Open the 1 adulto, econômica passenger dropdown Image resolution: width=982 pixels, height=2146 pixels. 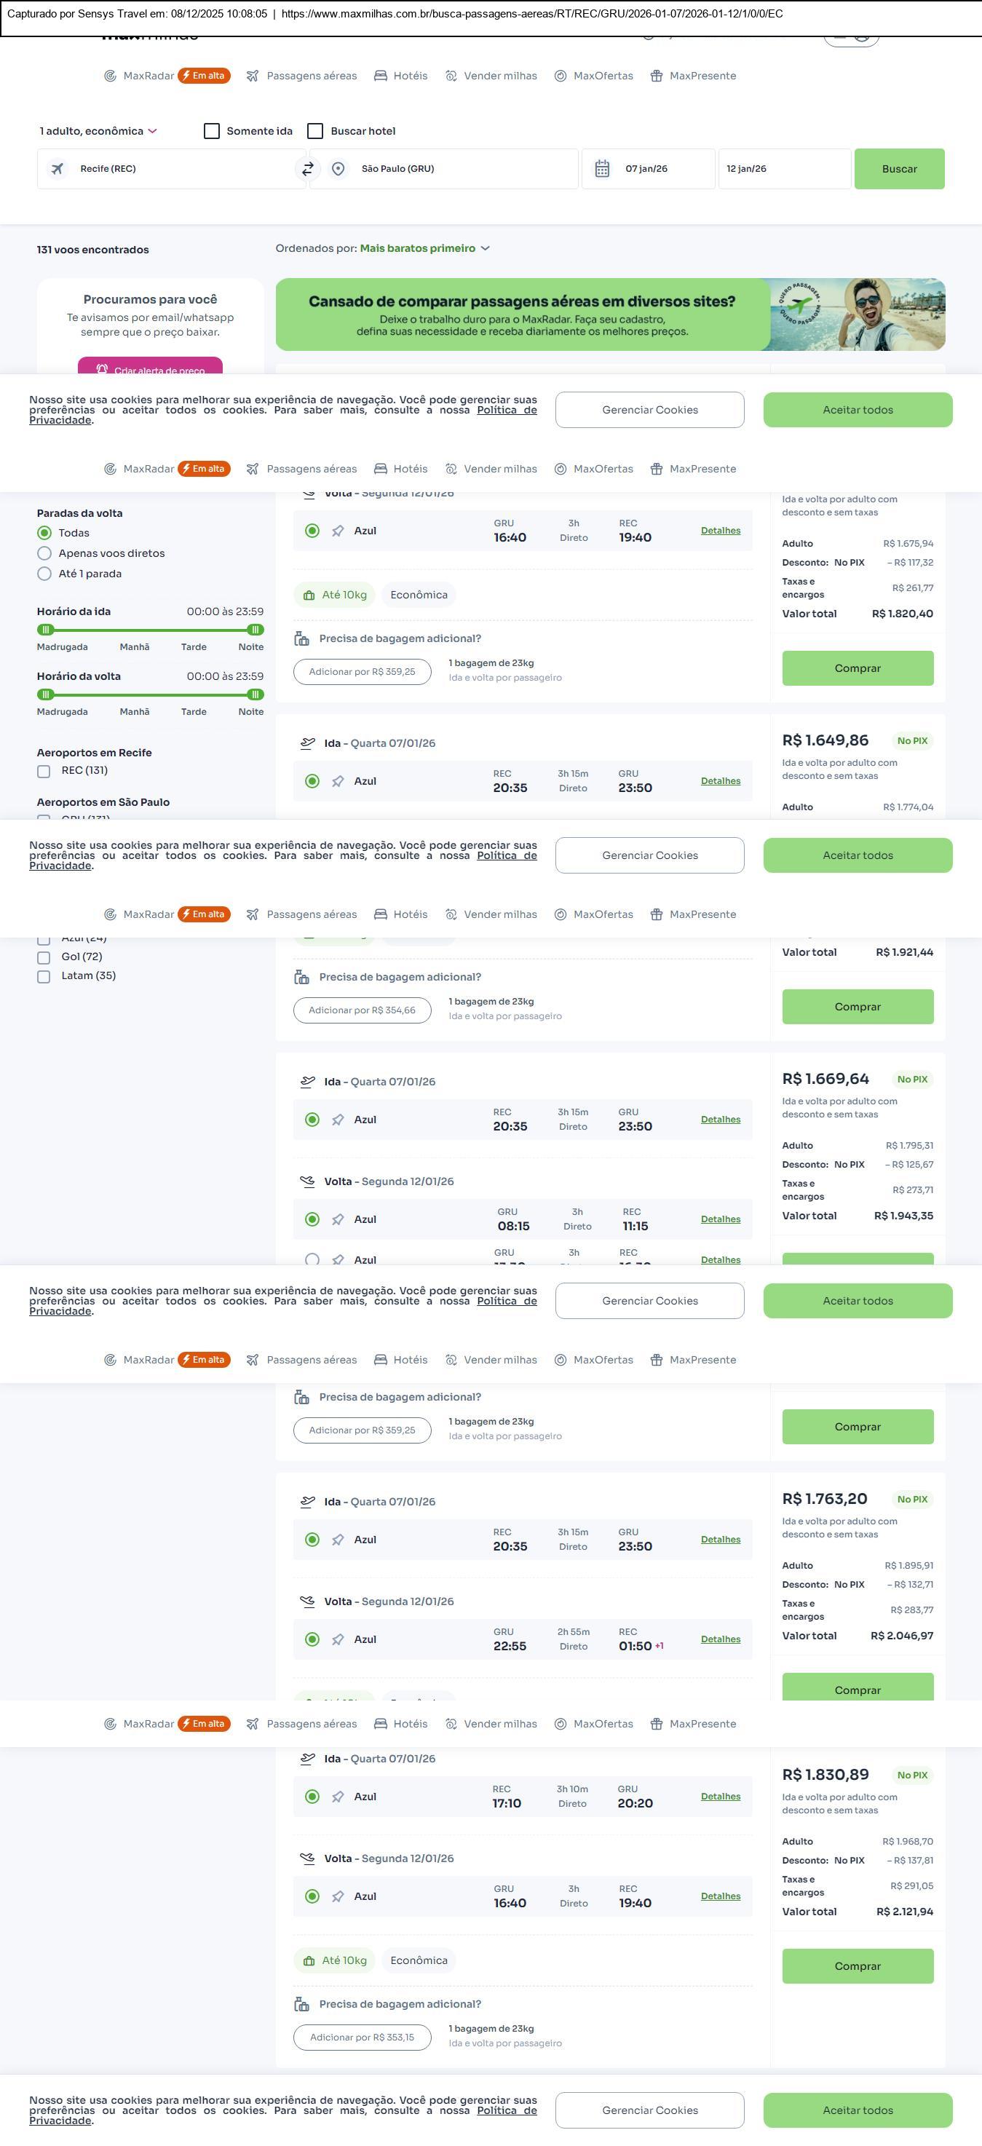(x=98, y=131)
